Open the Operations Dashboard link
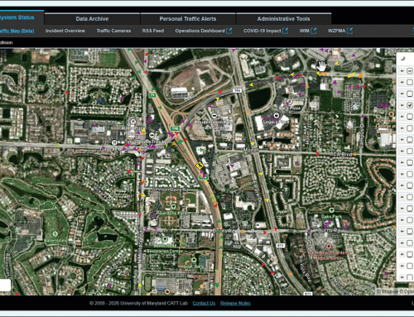 click(x=200, y=31)
